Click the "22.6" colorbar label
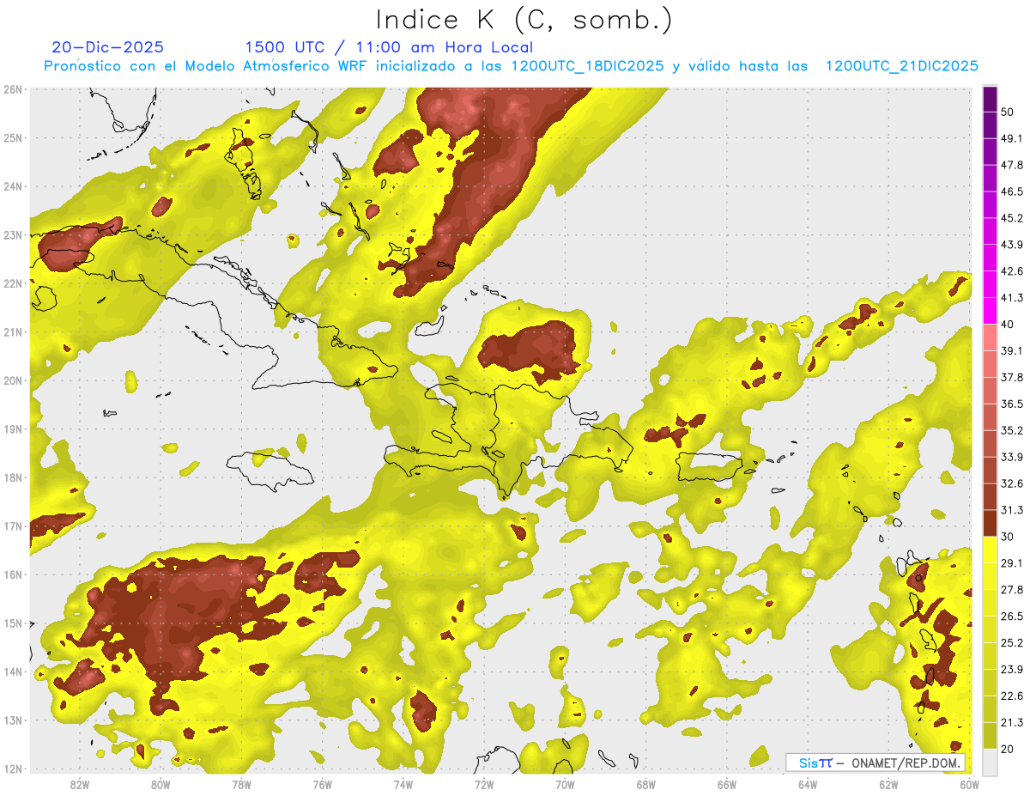1030x796 pixels. tap(1011, 696)
